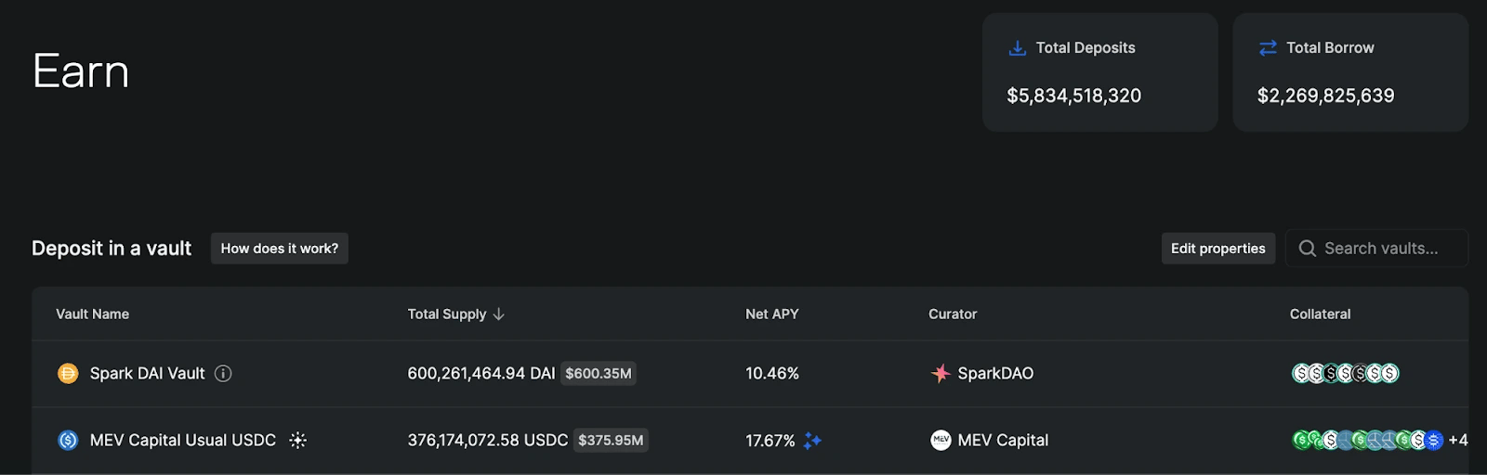Click the blue rewards sparkle next to 17.67%

tap(812, 441)
